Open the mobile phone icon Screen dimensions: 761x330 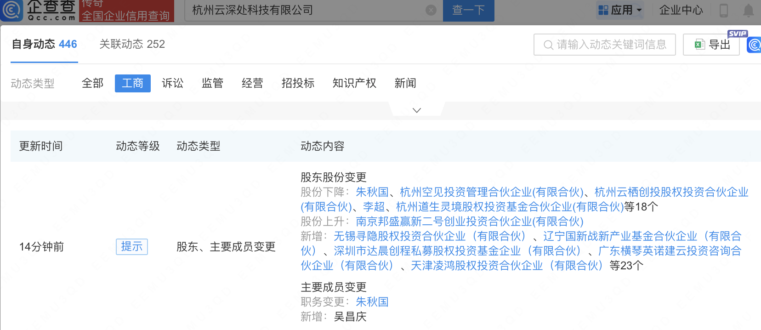tap(724, 10)
